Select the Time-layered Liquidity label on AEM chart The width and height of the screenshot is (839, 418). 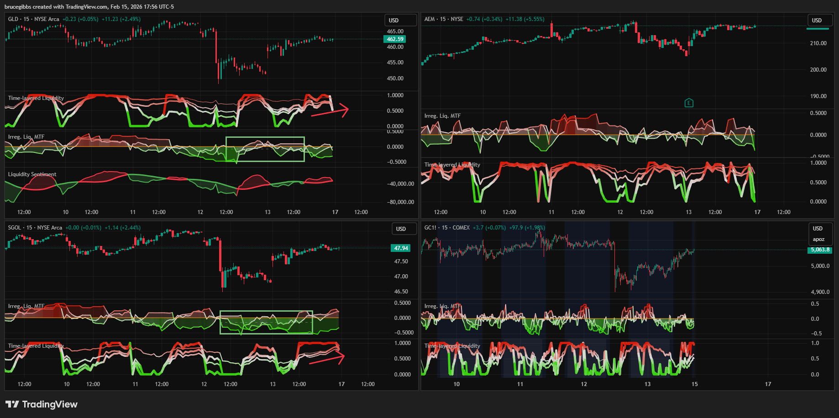pos(452,165)
